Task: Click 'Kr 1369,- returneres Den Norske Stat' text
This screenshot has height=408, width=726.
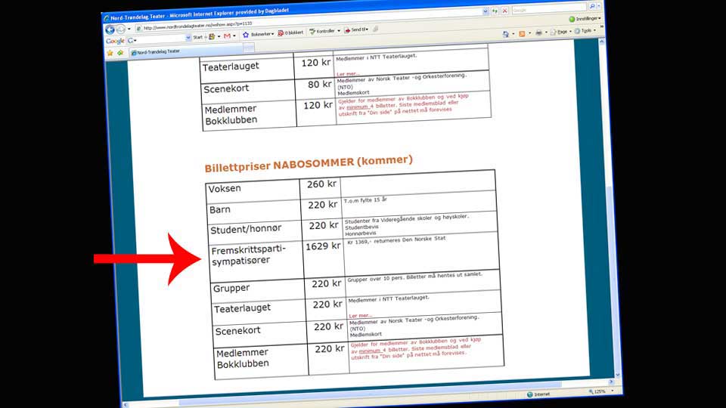Action: coord(396,240)
